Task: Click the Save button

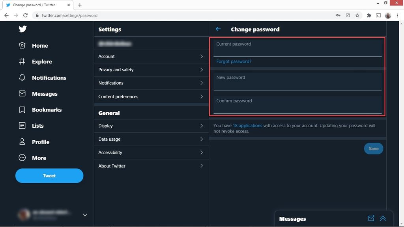Action: coord(373,149)
